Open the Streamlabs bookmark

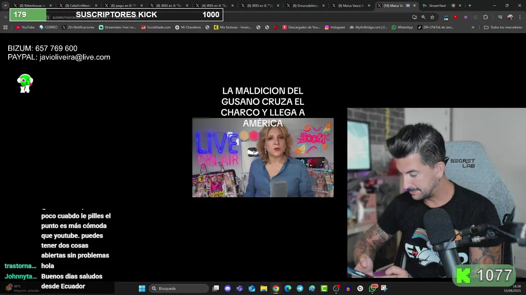point(117,27)
